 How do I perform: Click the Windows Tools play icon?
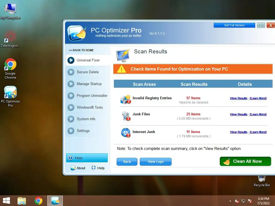click(x=71, y=107)
